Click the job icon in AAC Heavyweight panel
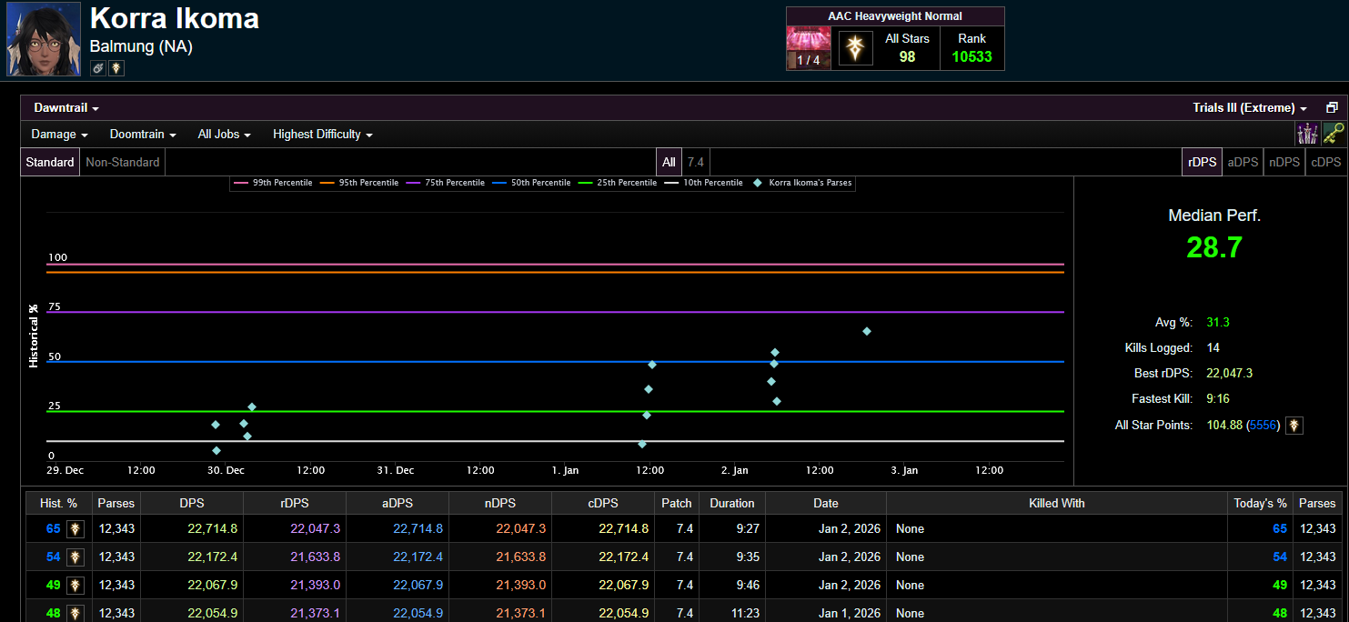 853,48
